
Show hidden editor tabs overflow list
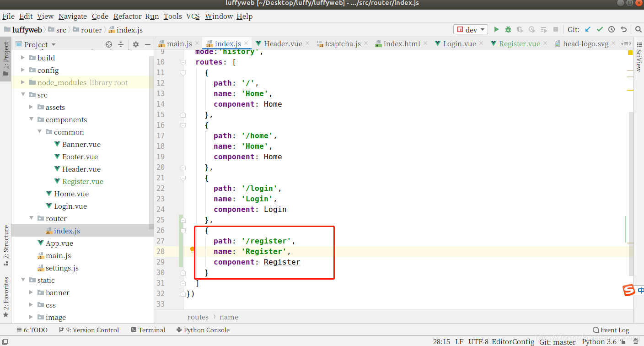click(x=626, y=44)
